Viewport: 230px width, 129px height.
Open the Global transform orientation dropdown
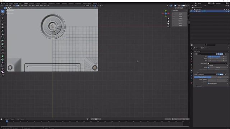(87, 6)
